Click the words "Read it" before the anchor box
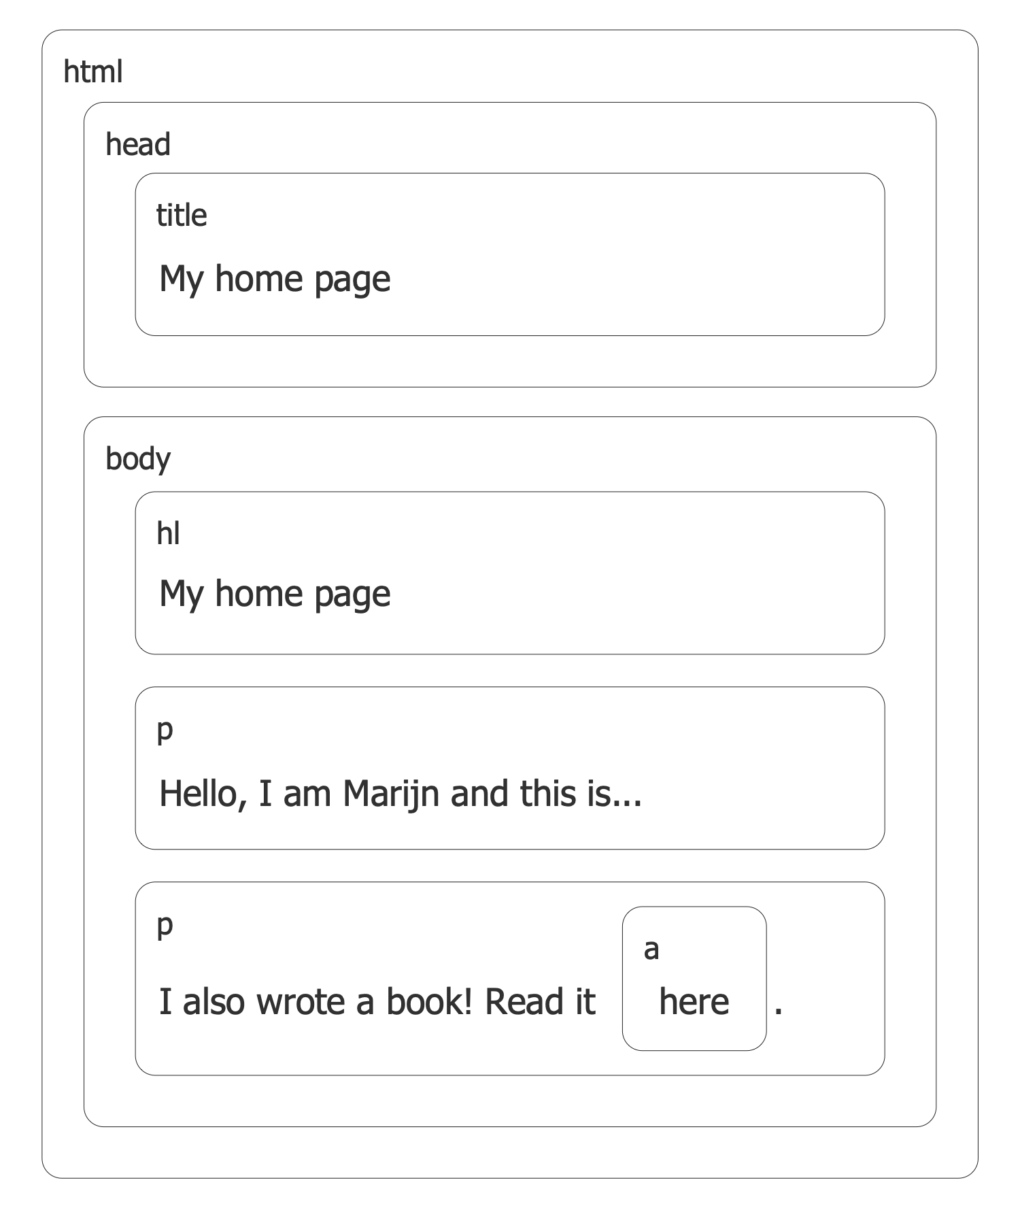This screenshot has width=1020, height=1208. pos(541,1001)
